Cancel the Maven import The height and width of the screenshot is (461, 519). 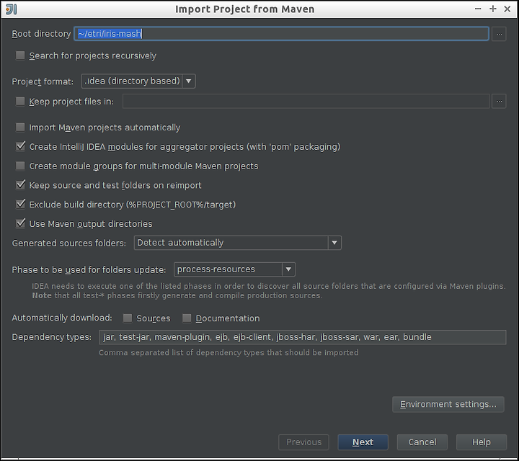point(422,442)
